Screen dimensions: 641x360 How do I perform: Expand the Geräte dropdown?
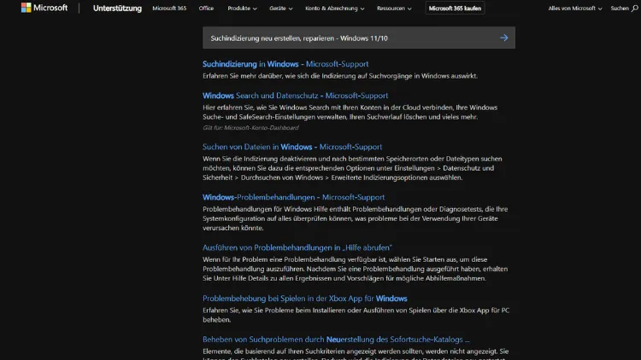coord(281,9)
